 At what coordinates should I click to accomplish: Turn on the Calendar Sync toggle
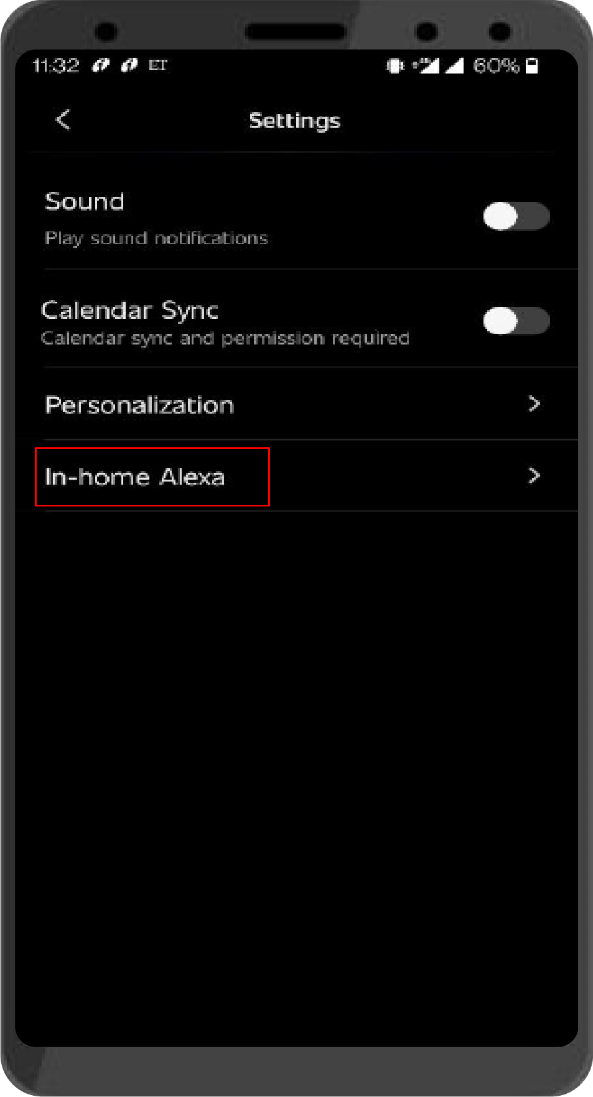click(x=516, y=321)
